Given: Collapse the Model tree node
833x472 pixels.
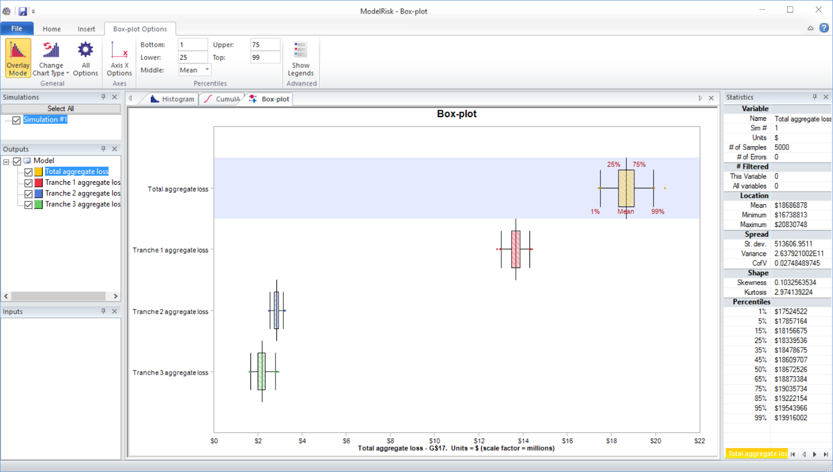Looking at the screenshot, I should point(6,161).
